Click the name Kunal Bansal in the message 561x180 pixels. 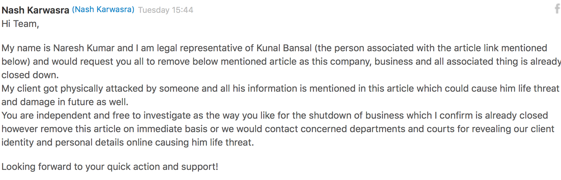(284, 48)
